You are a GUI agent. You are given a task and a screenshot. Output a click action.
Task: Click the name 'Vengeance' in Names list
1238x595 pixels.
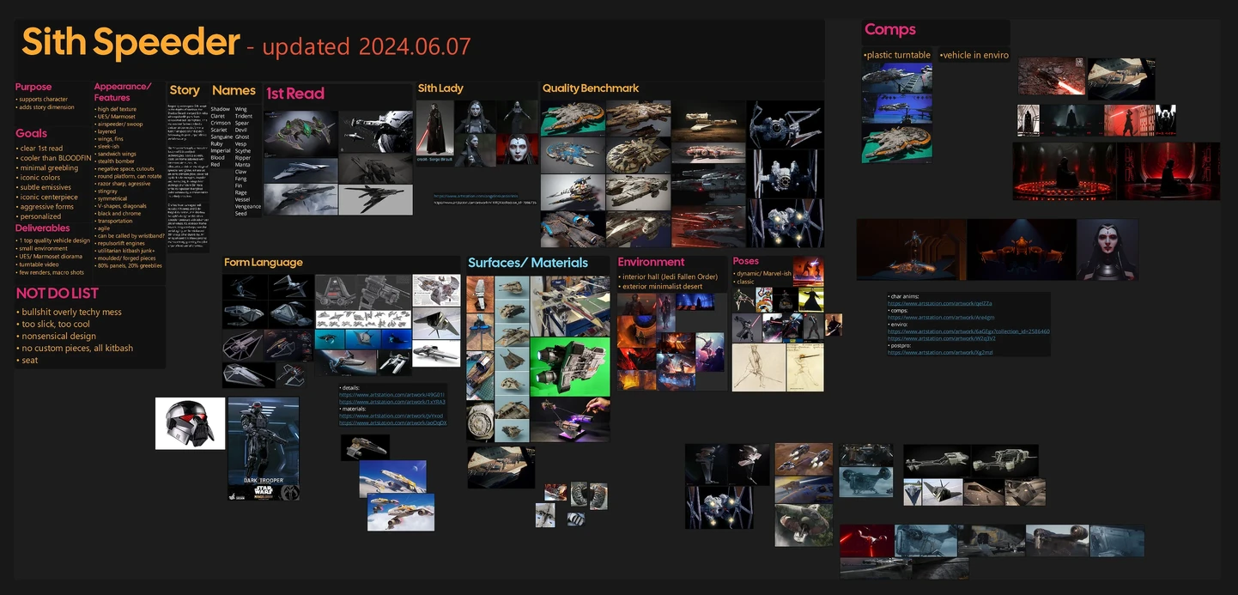(x=247, y=207)
